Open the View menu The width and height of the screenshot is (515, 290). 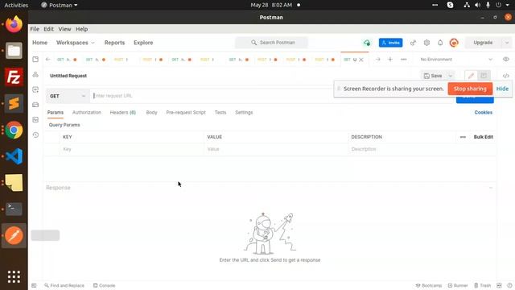[x=64, y=29]
